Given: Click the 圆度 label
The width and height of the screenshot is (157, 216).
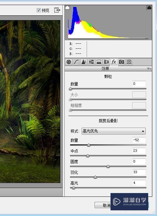Looking at the screenshot, I should coord(74,162).
